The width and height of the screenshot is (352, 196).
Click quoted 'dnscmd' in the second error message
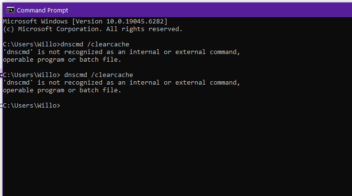click(18, 83)
